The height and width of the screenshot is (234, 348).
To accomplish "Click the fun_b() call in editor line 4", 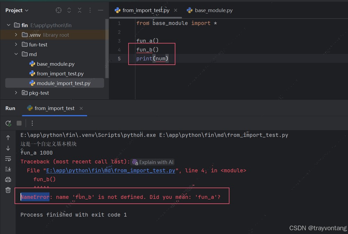I will tap(147, 50).
